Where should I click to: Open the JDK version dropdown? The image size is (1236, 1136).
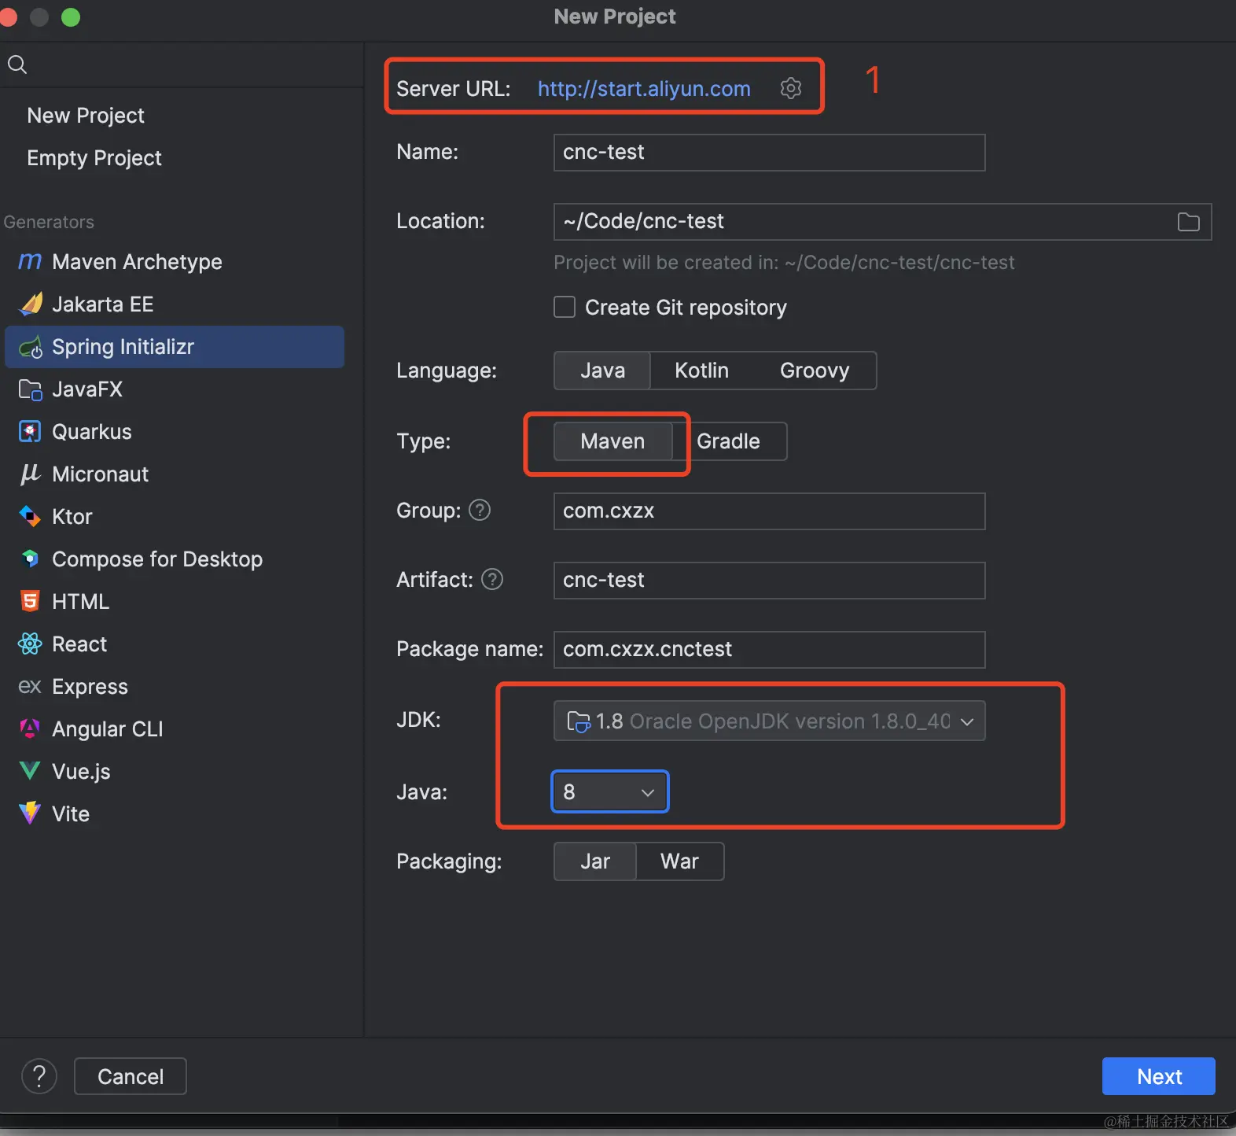tap(769, 721)
